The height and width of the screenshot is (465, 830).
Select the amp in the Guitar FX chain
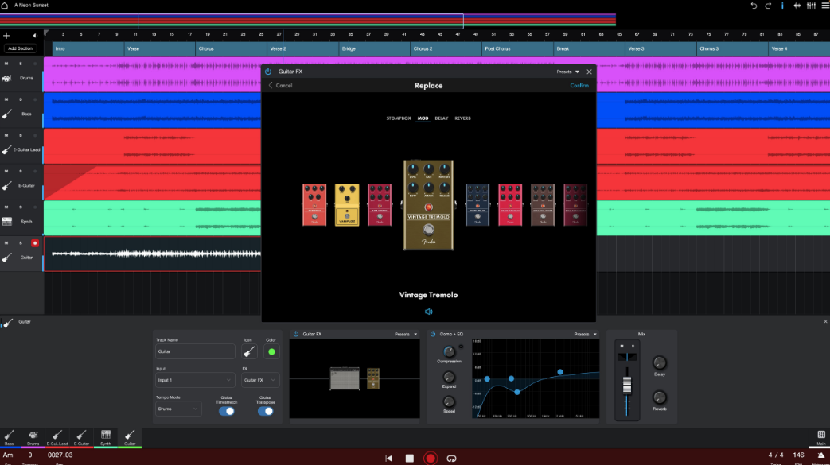point(345,379)
